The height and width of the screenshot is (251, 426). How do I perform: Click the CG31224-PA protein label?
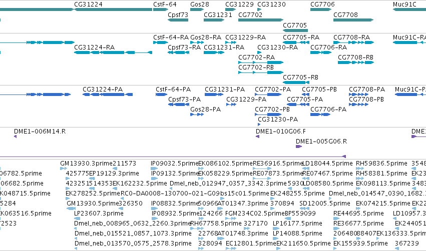pyautogui.click(x=103, y=89)
